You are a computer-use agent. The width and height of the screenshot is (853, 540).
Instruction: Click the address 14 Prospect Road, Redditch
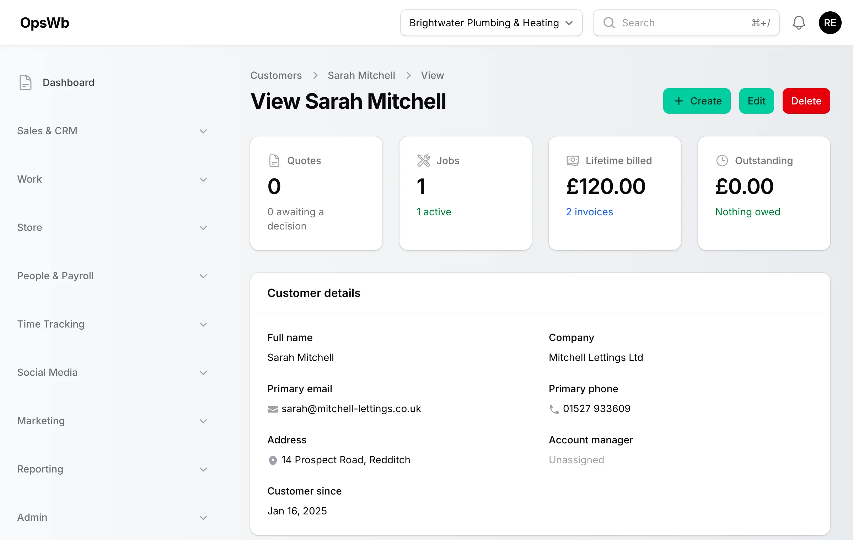346,460
